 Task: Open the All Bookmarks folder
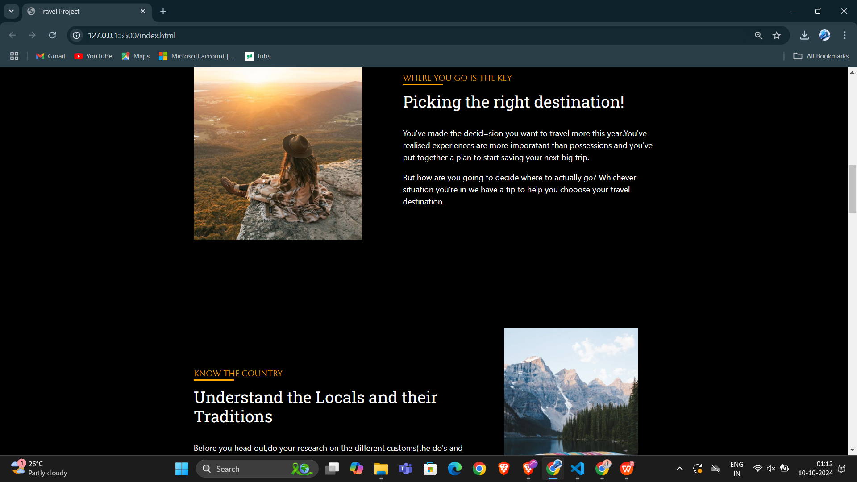click(821, 56)
